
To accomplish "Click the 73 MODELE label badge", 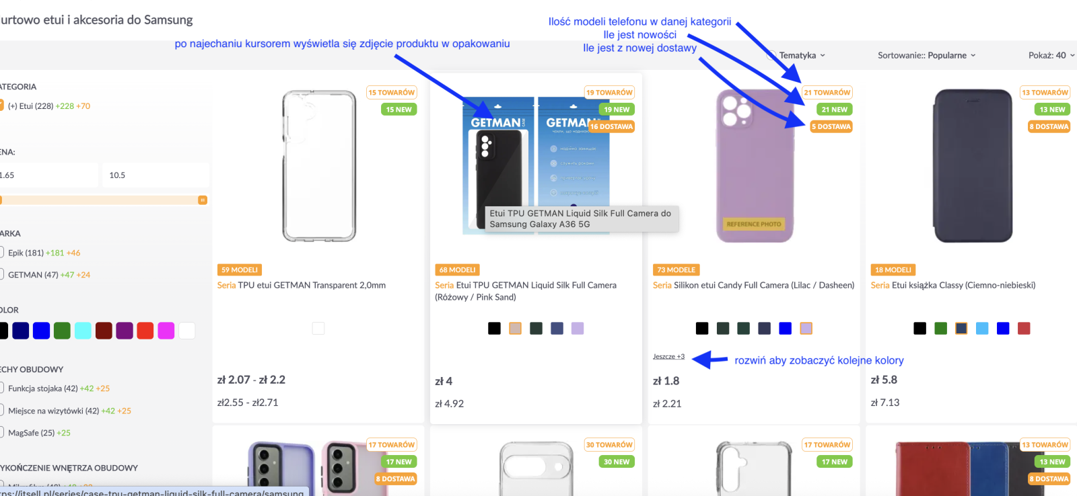I will [x=676, y=270].
